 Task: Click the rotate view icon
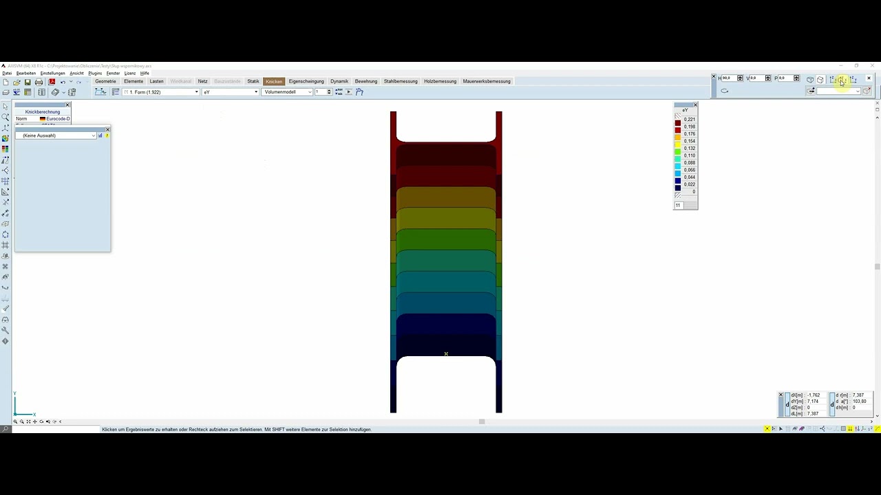[x=725, y=91]
